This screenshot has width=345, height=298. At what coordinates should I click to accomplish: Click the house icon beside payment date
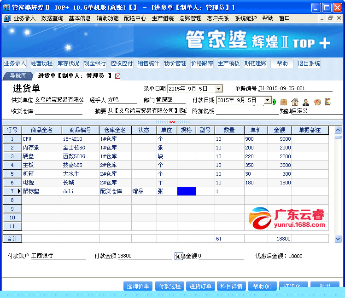click(295, 102)
